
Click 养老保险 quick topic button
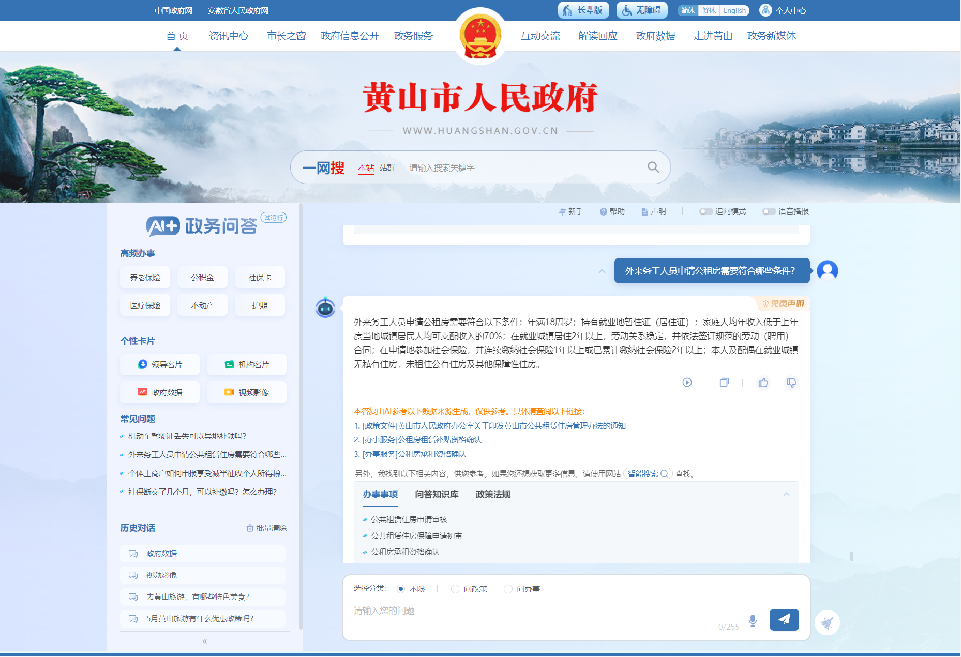point(145,277)
